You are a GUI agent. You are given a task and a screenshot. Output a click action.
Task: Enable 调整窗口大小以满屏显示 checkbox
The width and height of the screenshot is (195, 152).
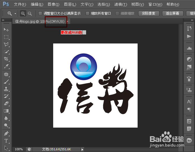point(40,13)
